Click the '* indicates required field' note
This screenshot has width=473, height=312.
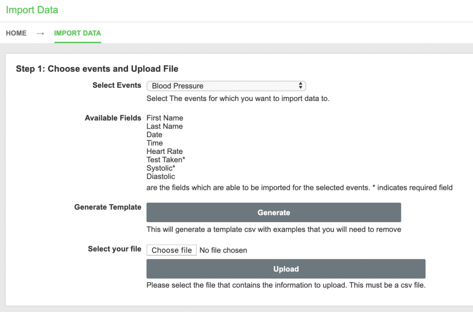(412, 188)
